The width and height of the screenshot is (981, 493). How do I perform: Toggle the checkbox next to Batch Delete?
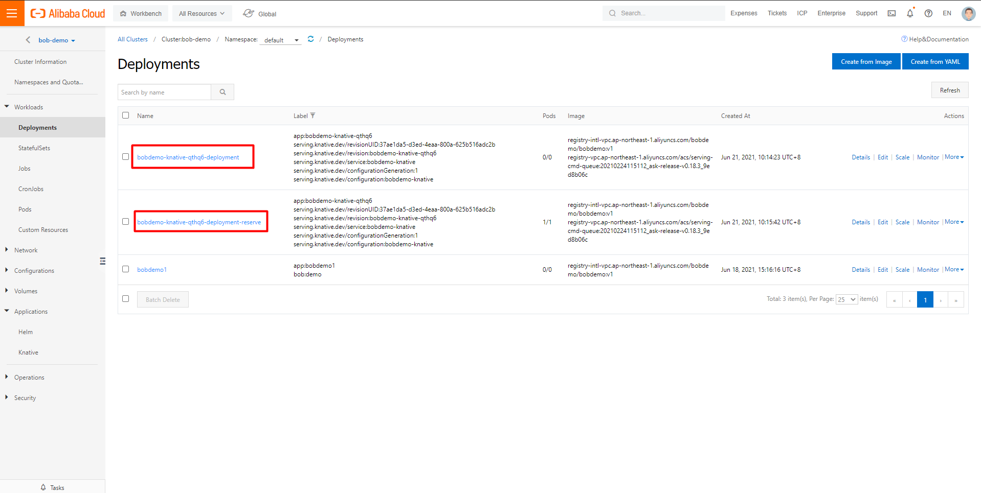(x=125, y=299)
